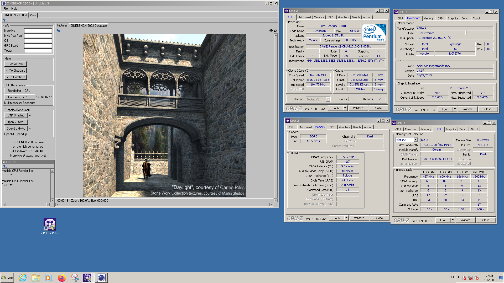Select Bench tab in CPU-Z CPU window
Viewport: 504px width, 283px height.
click(356, 17)
